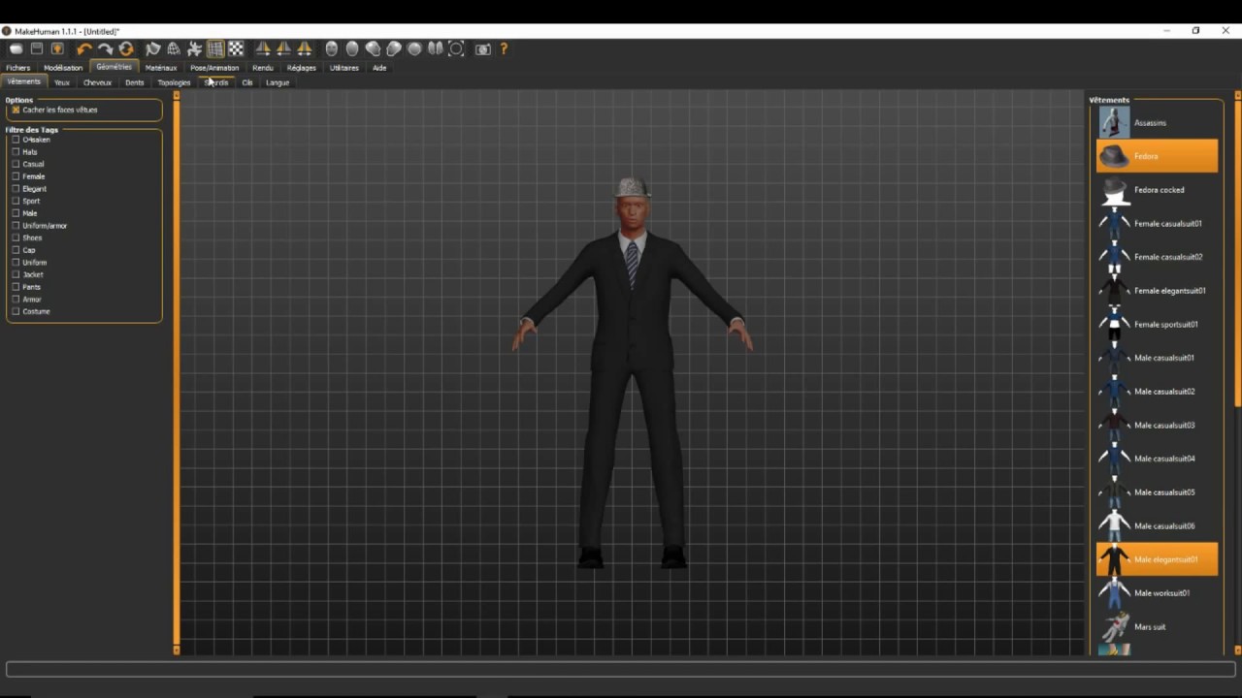The image size is (1242, 698).
Task: Toggle Cacher les faces vêtues checkbox
Action: (16, 110)
